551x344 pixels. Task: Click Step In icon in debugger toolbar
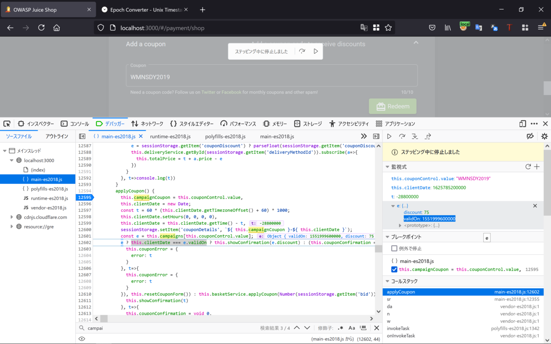coord(415,136)
